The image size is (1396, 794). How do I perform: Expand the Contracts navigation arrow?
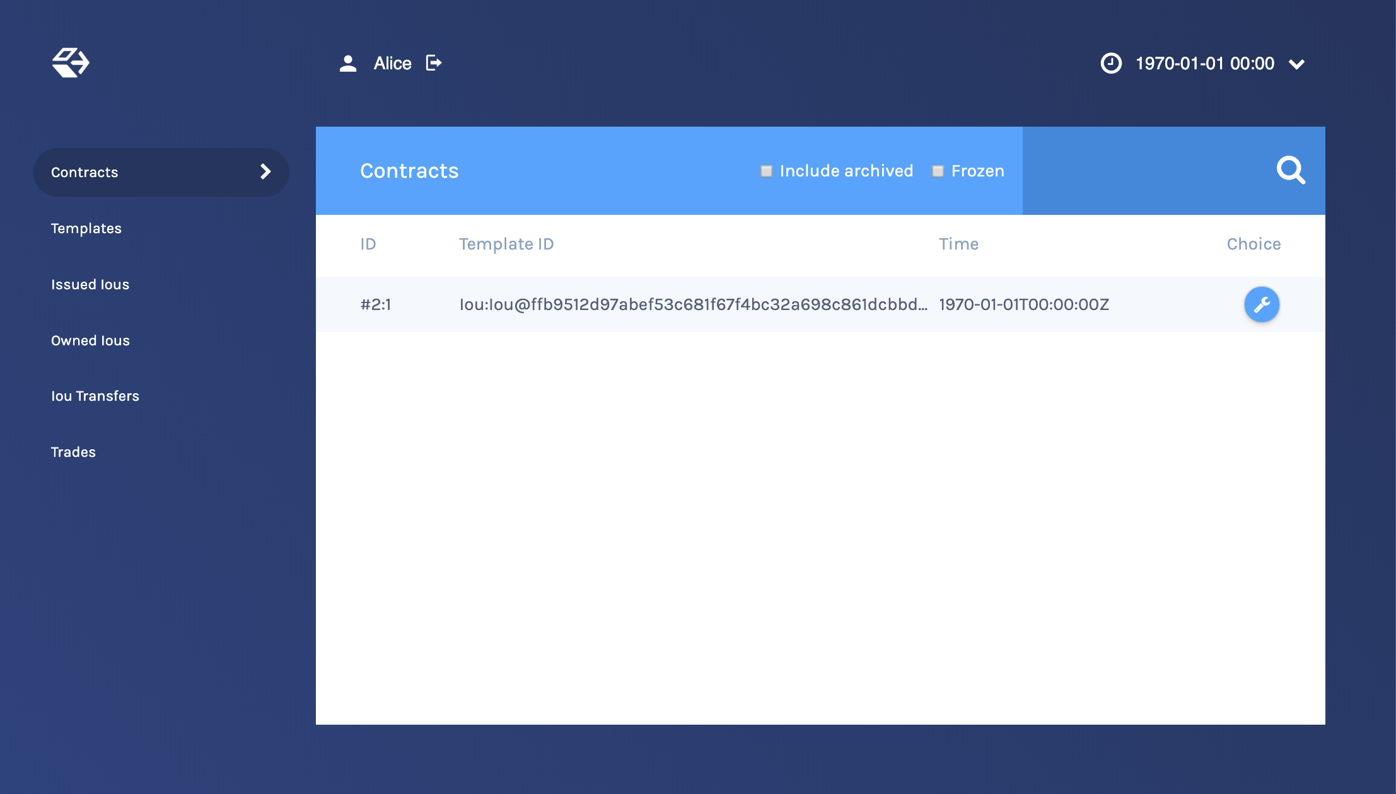tap(265, 171)
